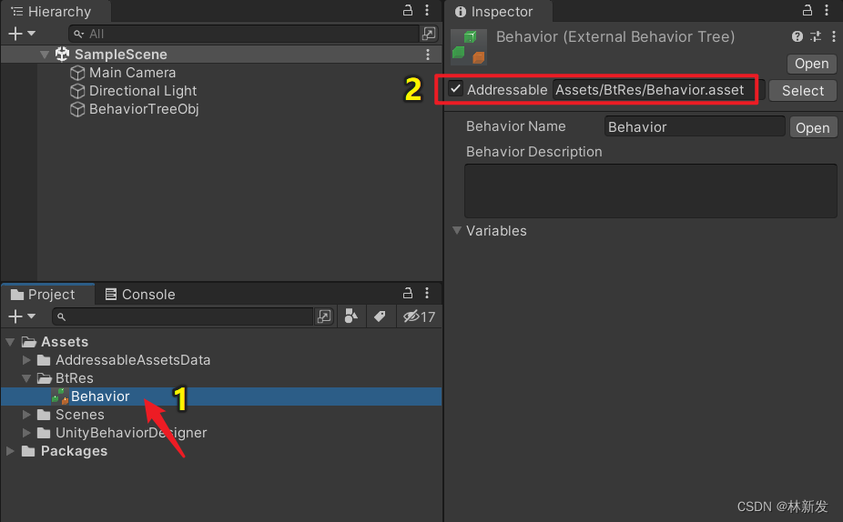Click the Addressable path field
This screenshot has width=843, height=522.
(x=658, y=90)
